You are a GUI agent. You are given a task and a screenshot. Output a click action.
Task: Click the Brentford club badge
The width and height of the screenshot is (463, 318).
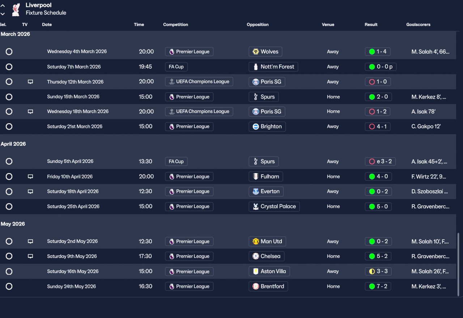(256, 286)
